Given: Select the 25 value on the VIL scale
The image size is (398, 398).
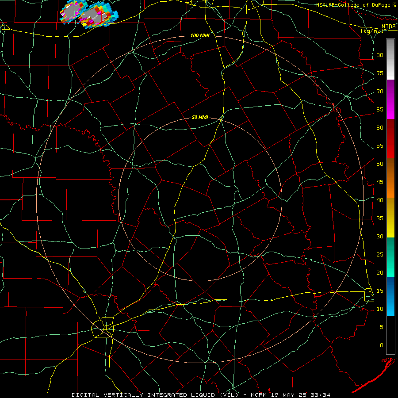Looking at the screenshot, I should click(x=380, y=255).
